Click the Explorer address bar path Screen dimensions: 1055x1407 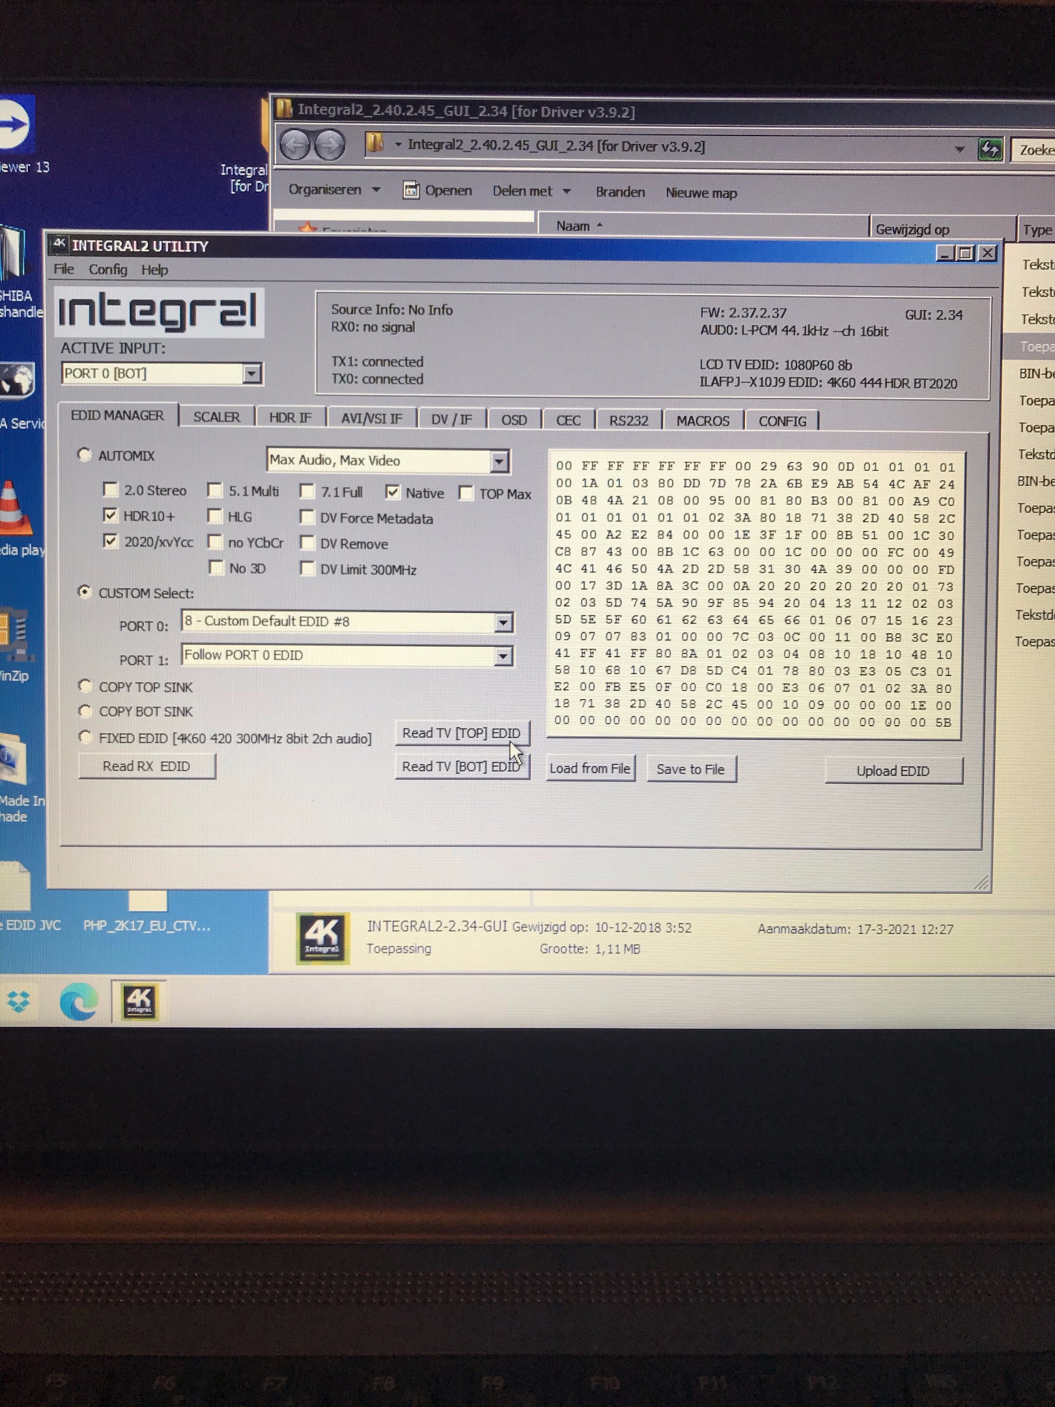tap(556, 146)
